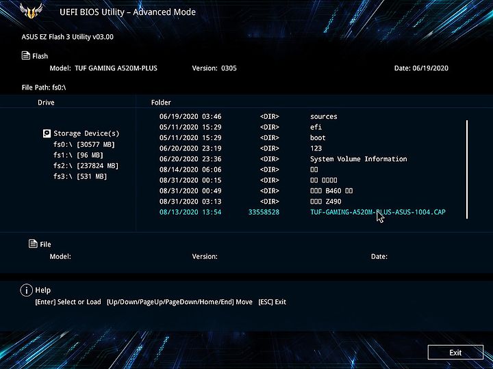Click the Help info icon
This screenshot has width=493, height=369.
27,290
